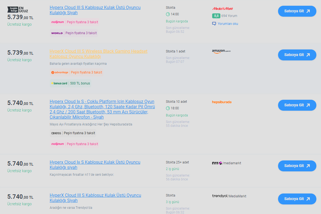Click Satıcıya Git in Trendyol MediaMarkt row

coord(297,199)
